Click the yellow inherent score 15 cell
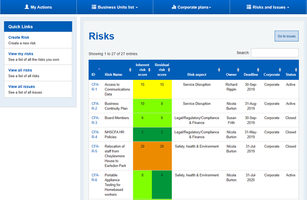The image size is (307, 200). (143, 89)
